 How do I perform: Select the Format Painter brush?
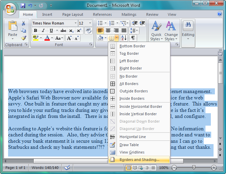(x=24, y=38)
